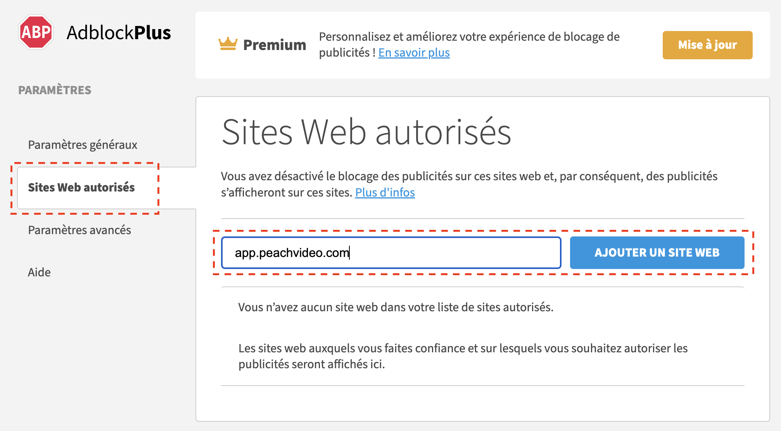Open the 'Paramètres généraux' tab
This screenshot has width=781, height=431.
(83, 145)
